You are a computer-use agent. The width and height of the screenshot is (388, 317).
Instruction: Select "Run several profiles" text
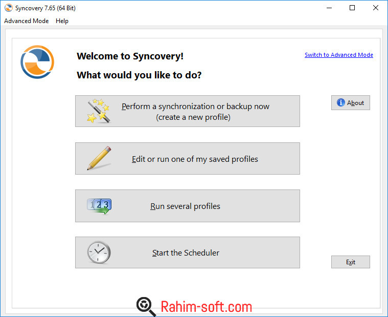point(185,206)
